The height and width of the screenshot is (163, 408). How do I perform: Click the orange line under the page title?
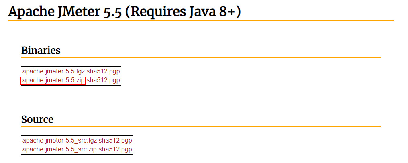pyautogui.click(x=201, y=20)
